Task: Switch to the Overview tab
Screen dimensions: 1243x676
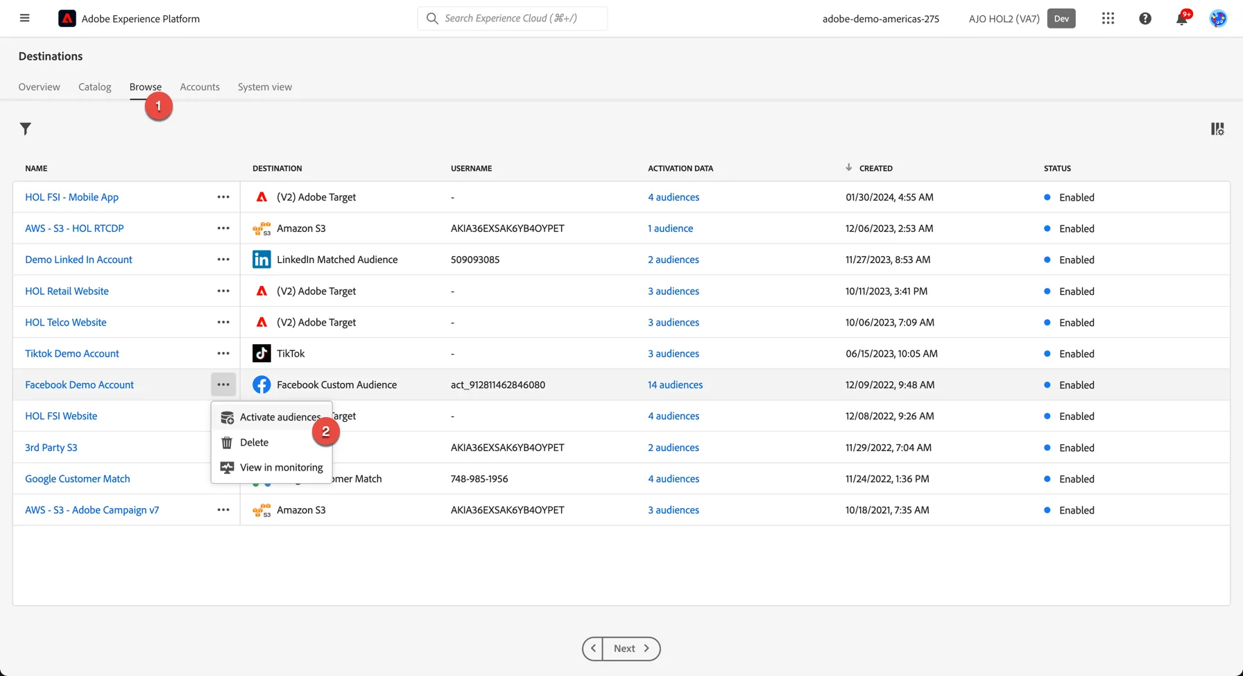Action: point(39,87)
